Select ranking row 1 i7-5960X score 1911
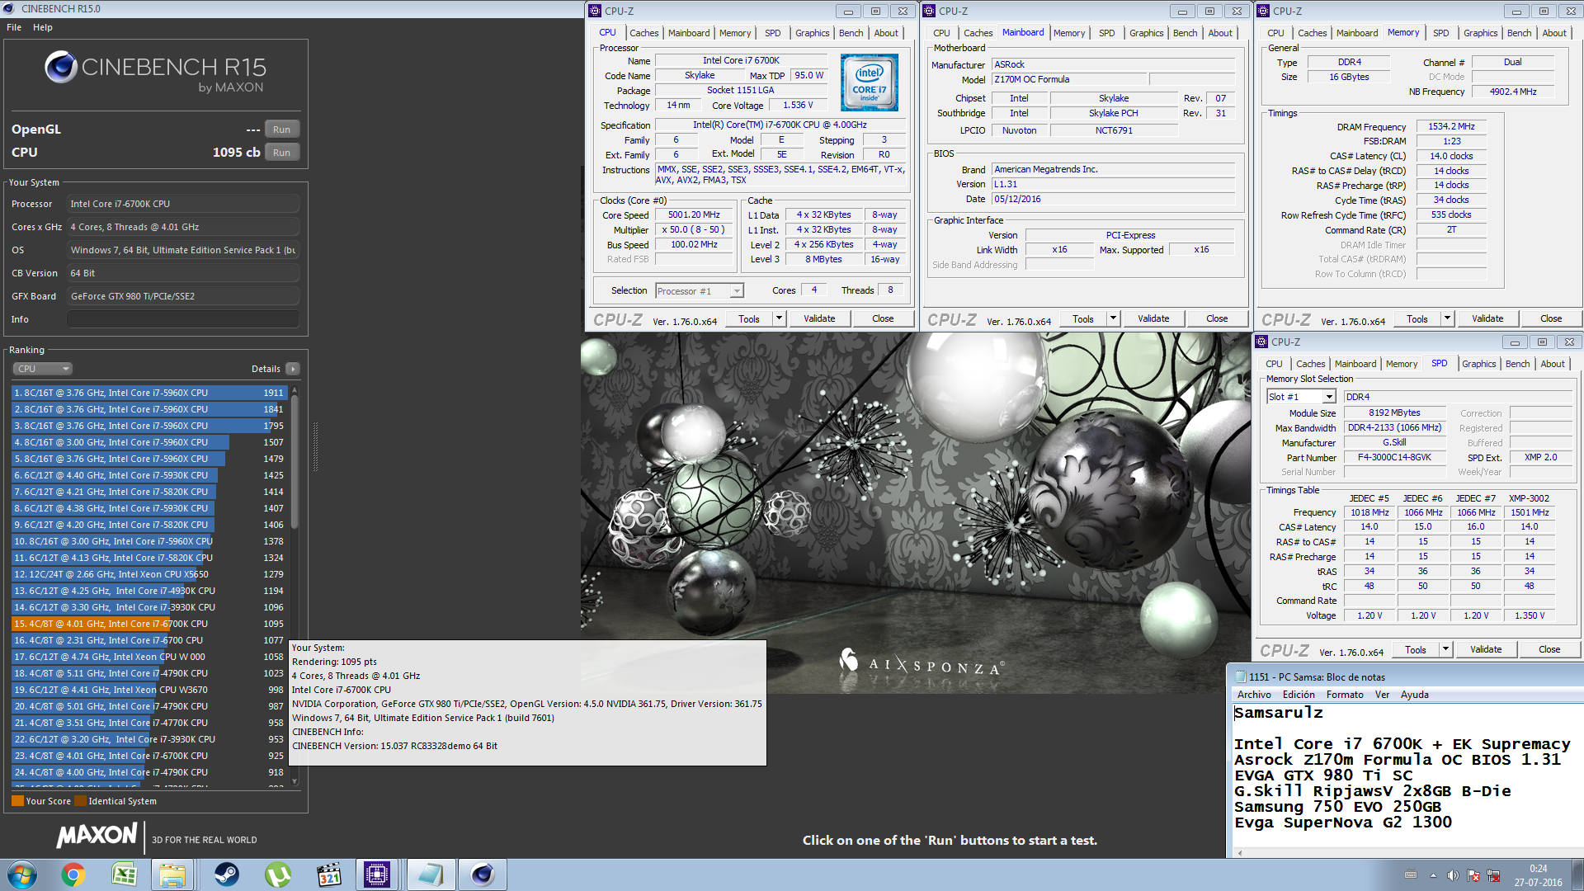This screenshot has width=1584, height=891. click(x=148, y=393)
